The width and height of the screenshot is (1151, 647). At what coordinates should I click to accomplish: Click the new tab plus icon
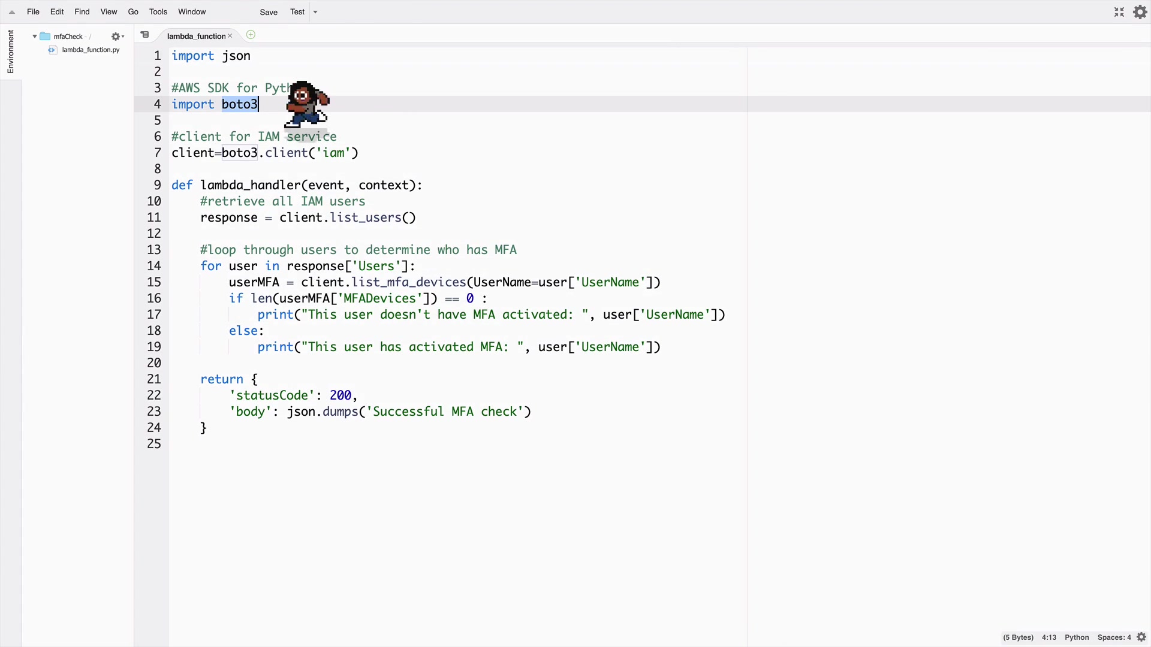coord(251,35)
